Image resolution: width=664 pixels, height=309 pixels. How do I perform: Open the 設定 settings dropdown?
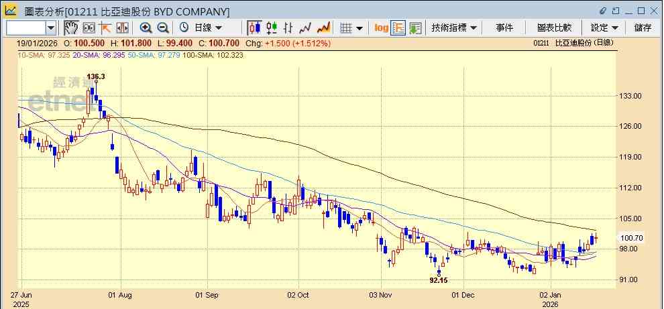[x=605, y=28]
